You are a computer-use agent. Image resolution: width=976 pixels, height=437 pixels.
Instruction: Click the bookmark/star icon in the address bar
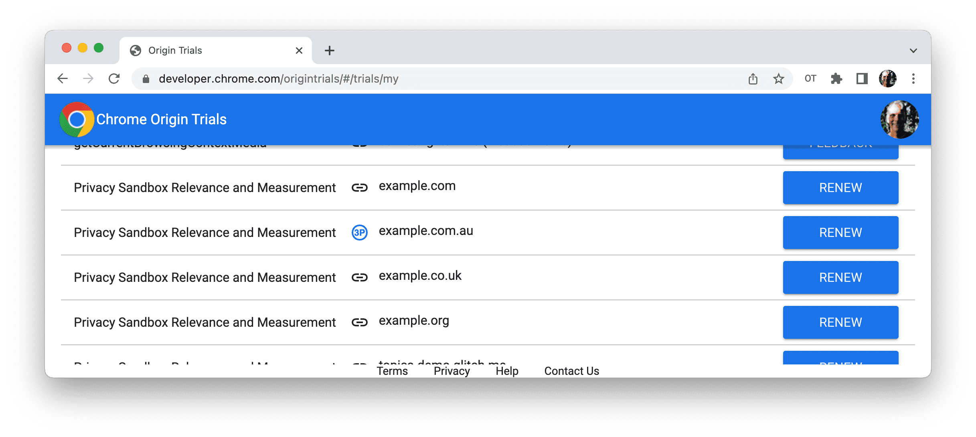(779, 79)
